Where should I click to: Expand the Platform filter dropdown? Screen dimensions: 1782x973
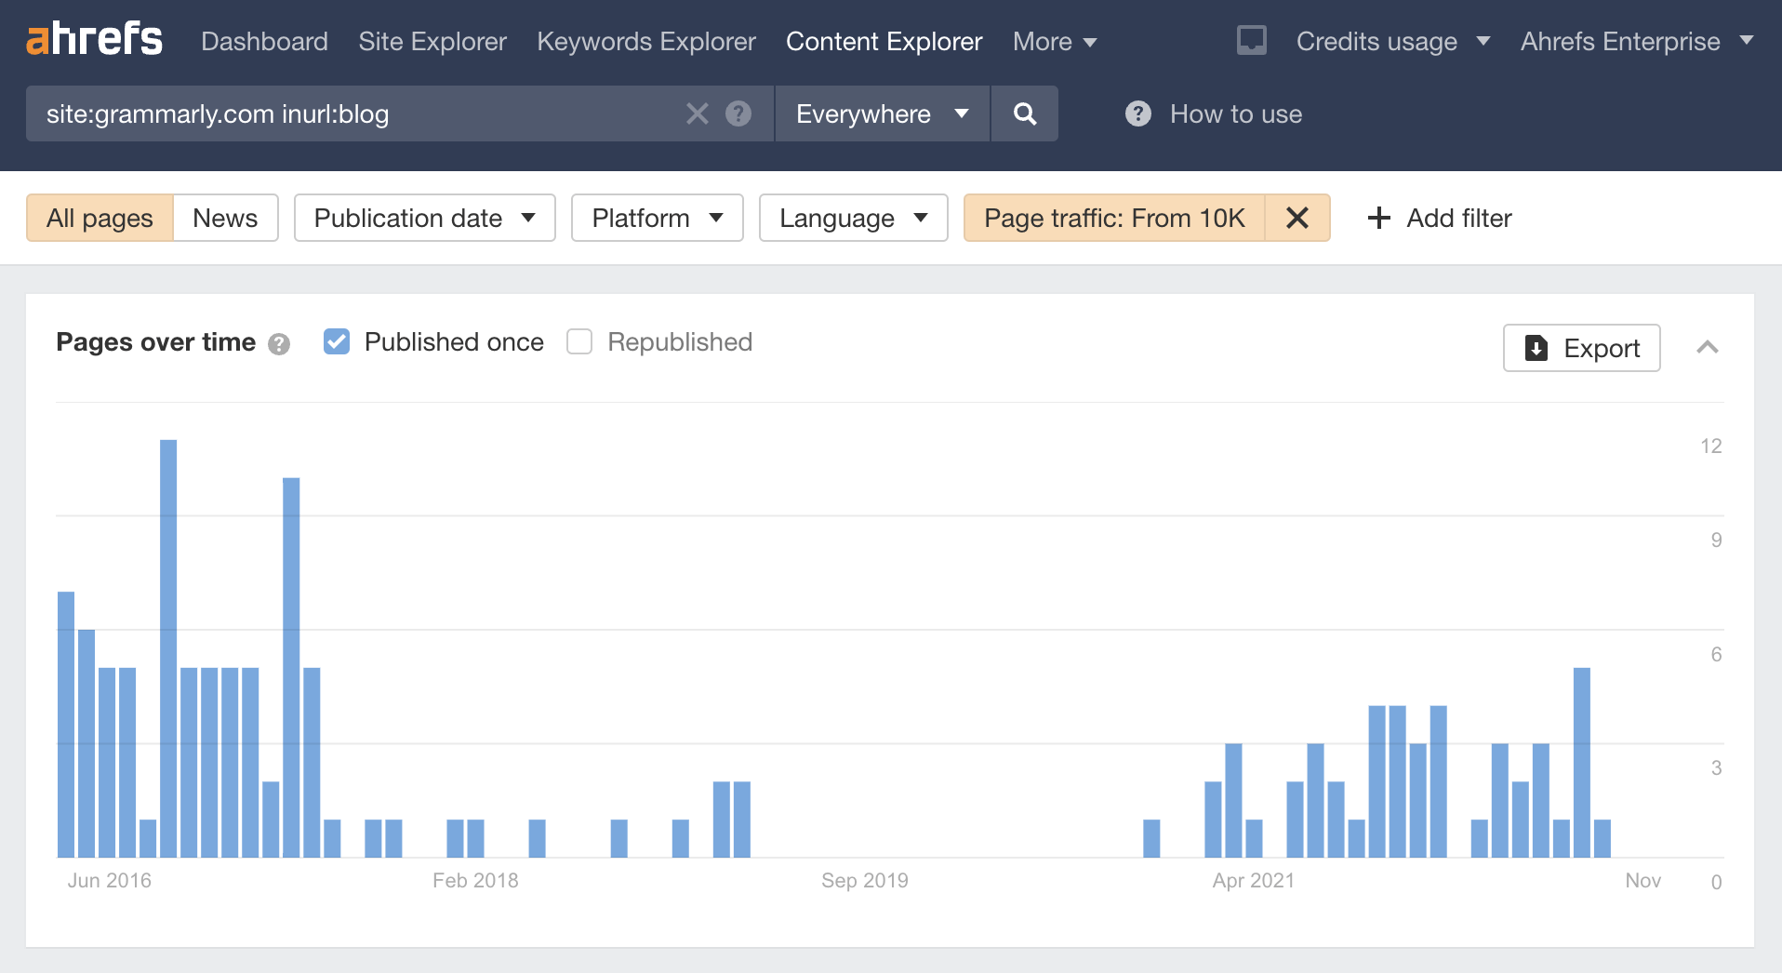tap(657, 218)
